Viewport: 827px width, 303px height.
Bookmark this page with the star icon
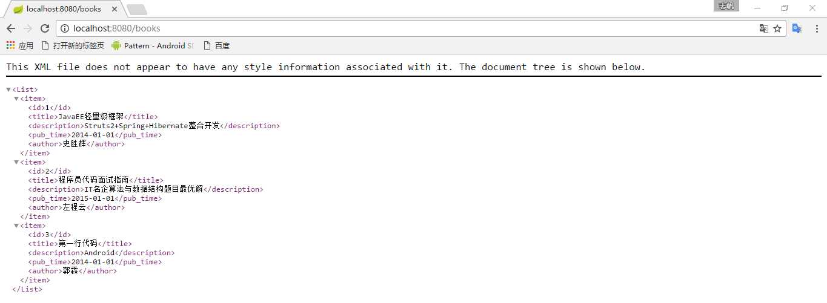point(777,28)
